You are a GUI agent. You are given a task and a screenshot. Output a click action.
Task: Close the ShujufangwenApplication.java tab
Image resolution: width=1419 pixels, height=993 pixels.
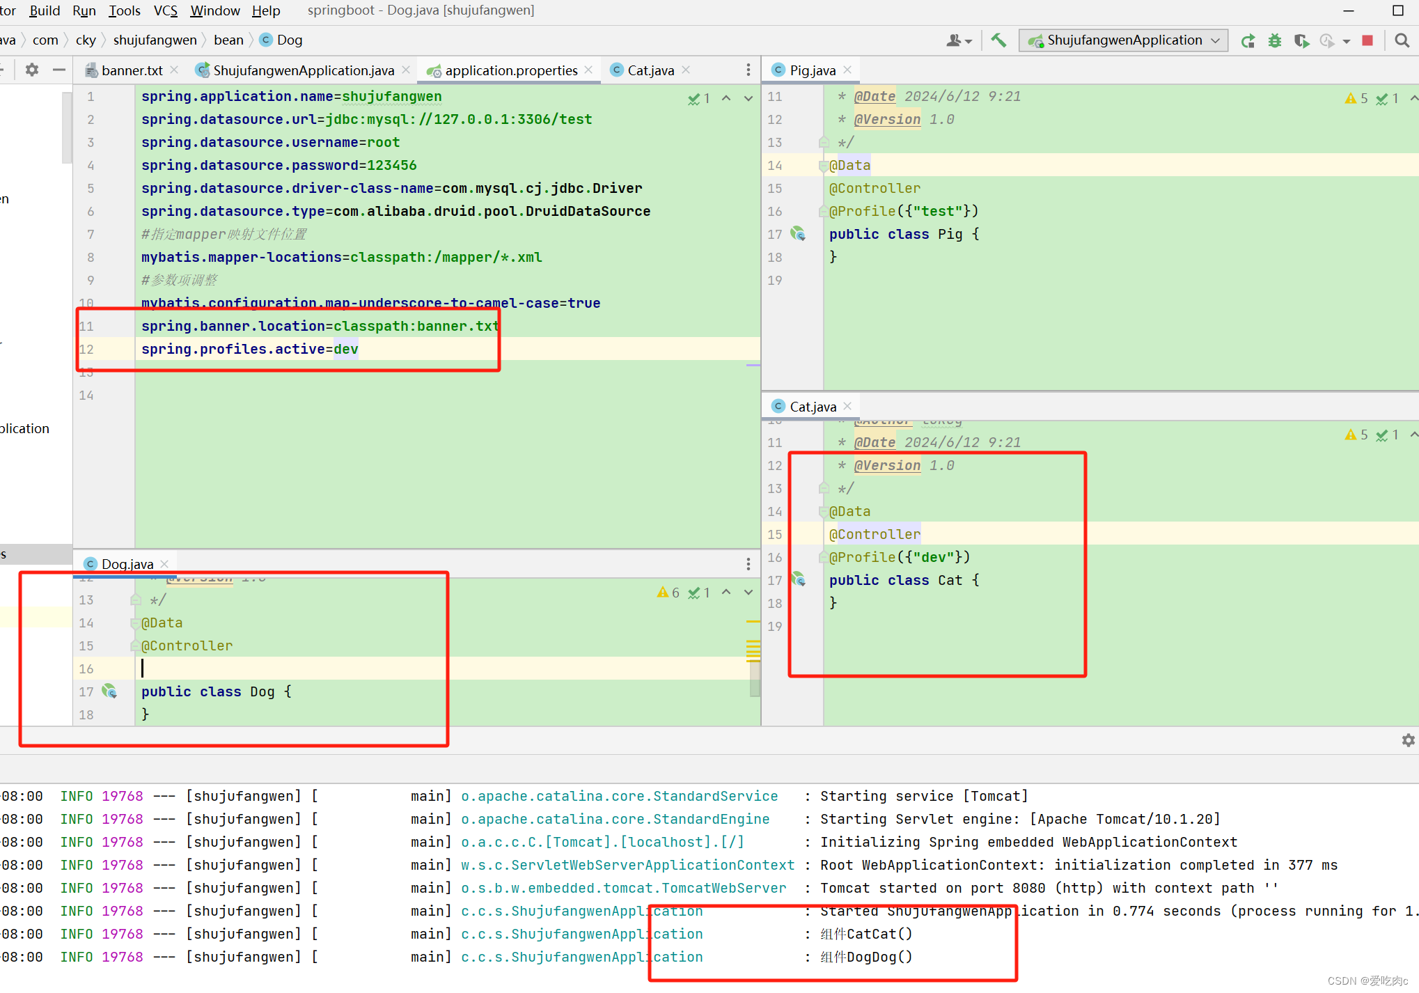tap(406, 70)
